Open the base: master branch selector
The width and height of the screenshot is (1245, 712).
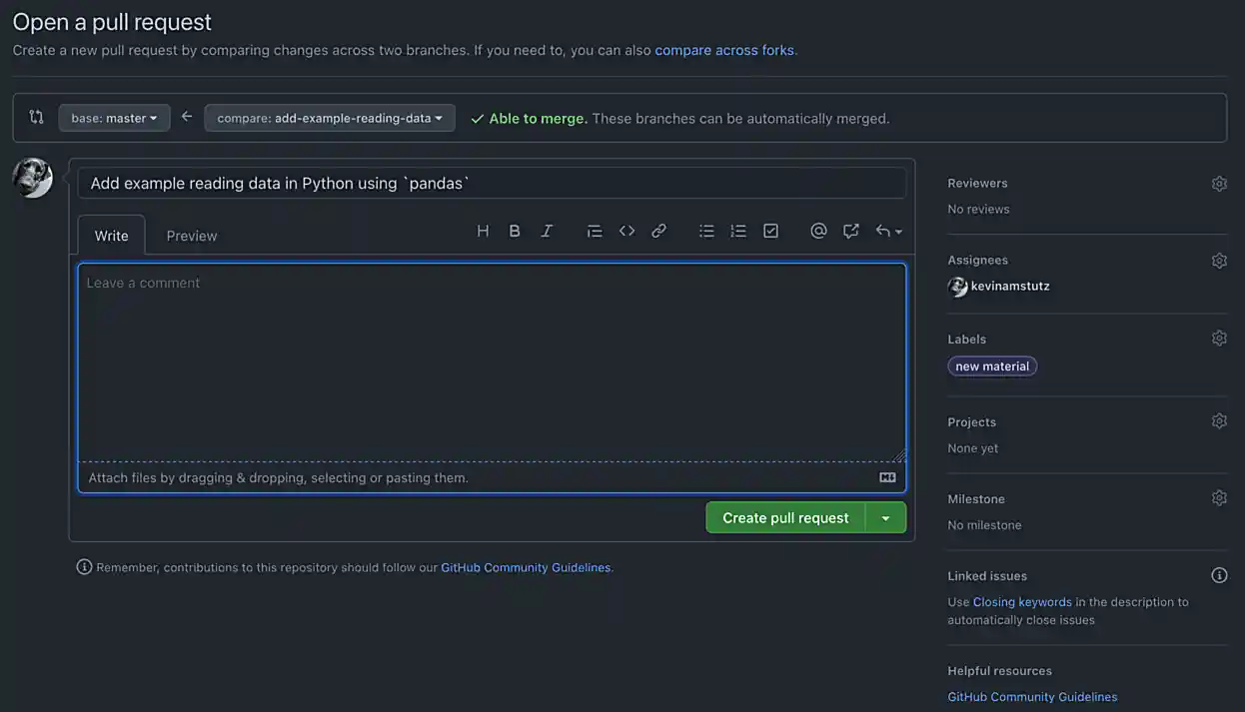(114, 117)
